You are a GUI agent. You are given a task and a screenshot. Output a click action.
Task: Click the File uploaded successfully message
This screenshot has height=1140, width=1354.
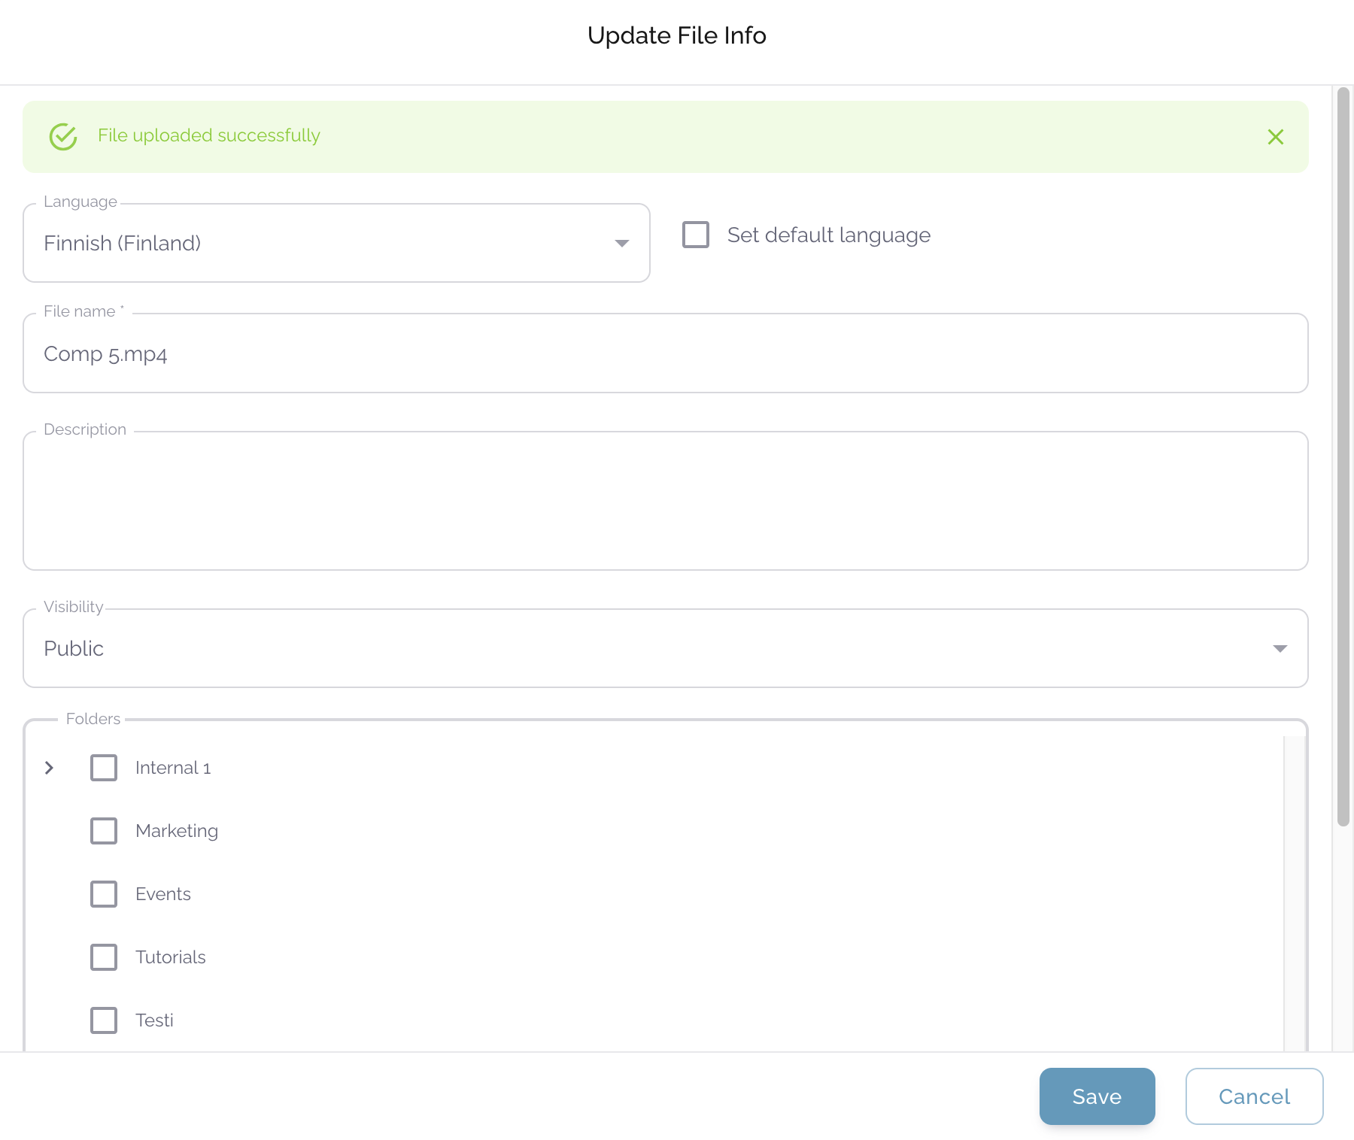tap(209, 135)
